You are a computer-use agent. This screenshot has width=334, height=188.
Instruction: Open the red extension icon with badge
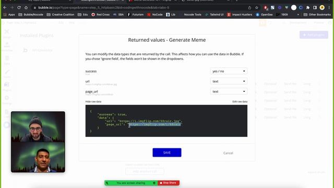coord(266,8)
